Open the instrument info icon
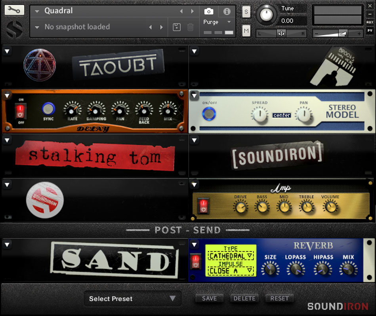The width and height of the screenshot is (376, 316). coord(227,11)
